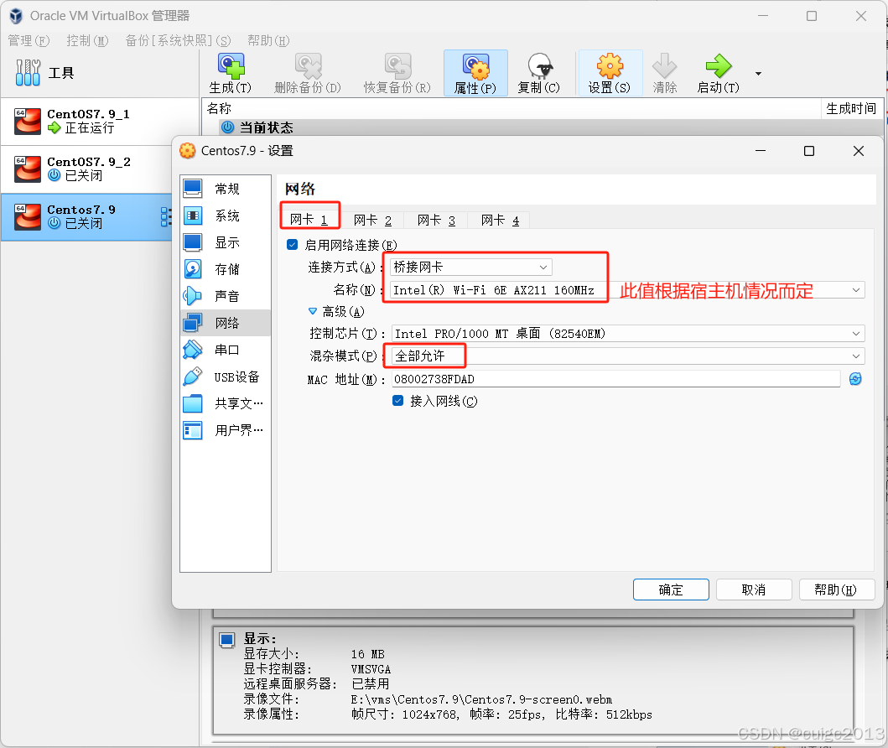This screenshot has width=888, height=748.
Task: Go to 串口 settings category
Action: [226, 350]
